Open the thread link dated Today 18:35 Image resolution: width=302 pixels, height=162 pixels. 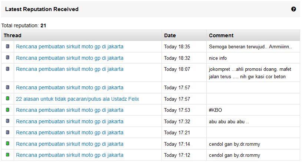[x=70, y=46]
